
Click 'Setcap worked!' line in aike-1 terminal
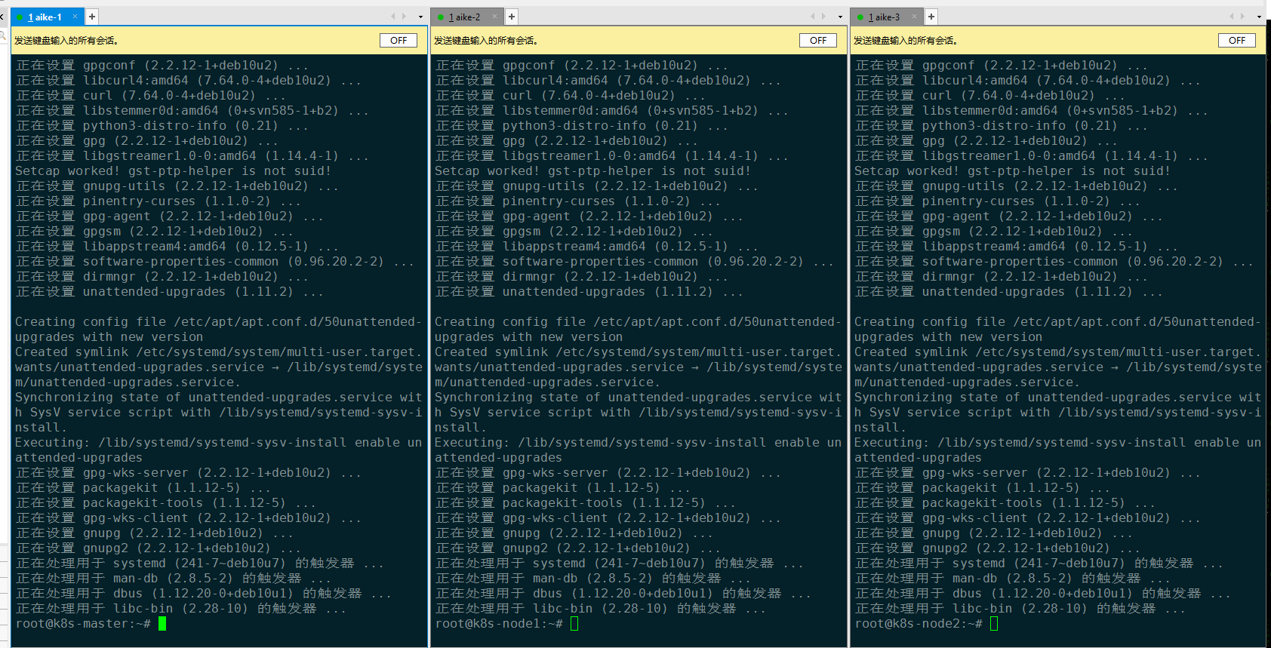point(173,171)
